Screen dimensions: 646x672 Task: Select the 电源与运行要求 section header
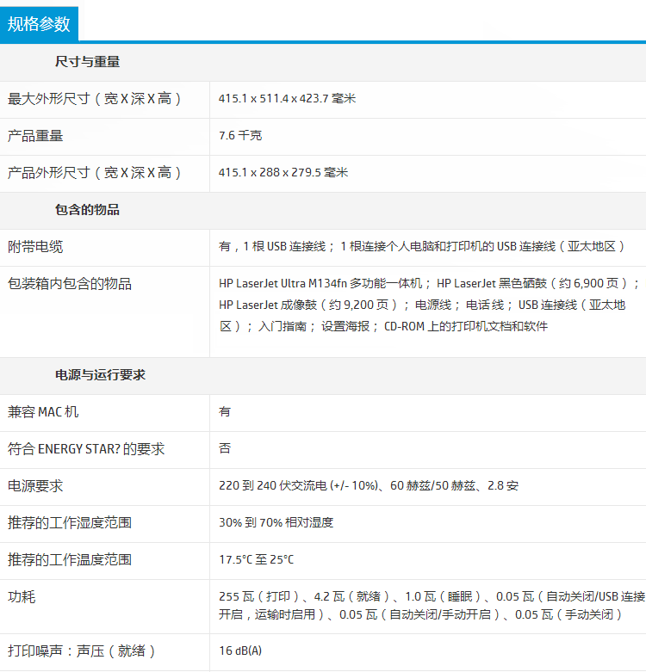click(100, 375)
